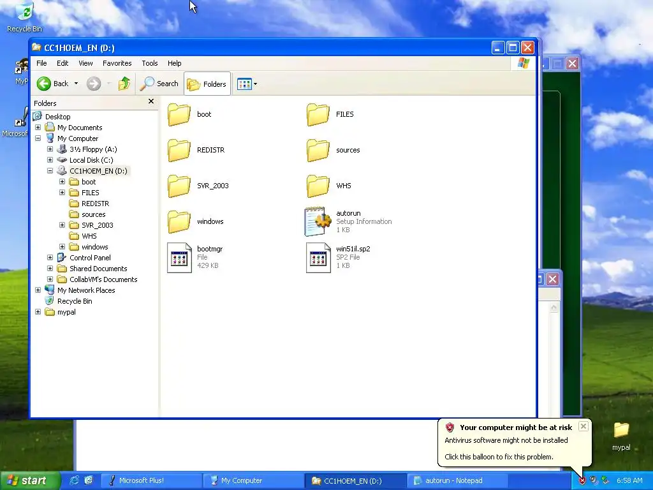653x490 pixels.
Task: Select the WHS folder icon in file pane
Action: point(318,186)
